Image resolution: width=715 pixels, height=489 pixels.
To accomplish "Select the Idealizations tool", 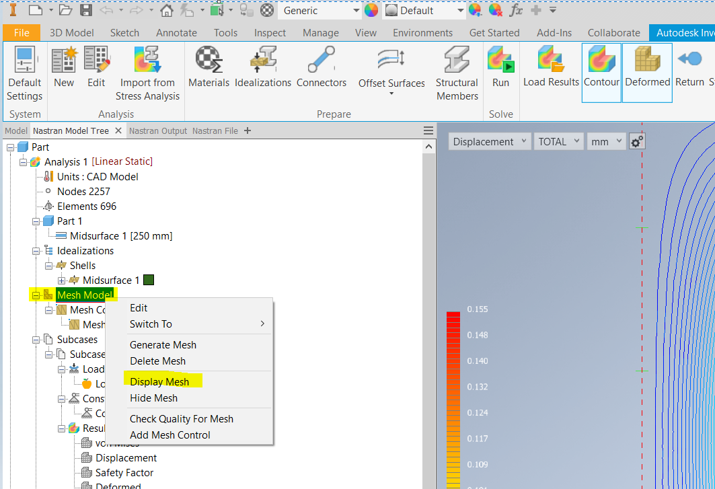I will pos(262,67).
